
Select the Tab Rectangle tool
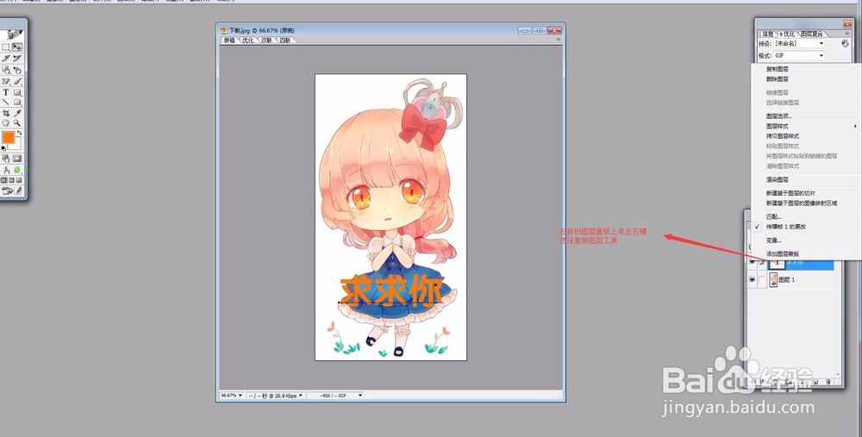17,102
